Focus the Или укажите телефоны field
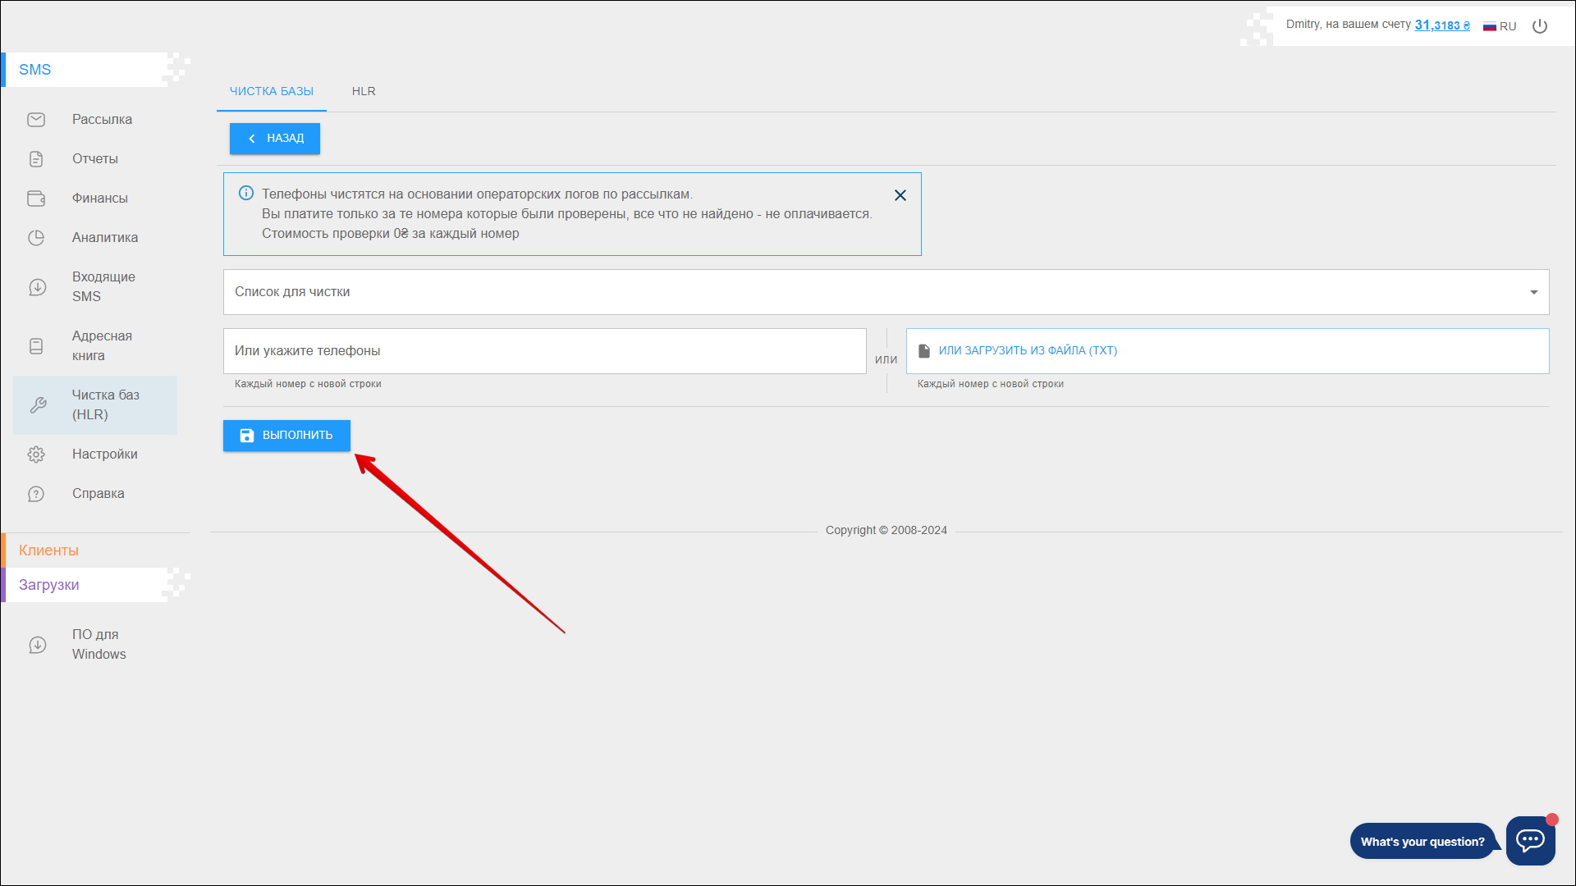Image resolution: width=1576 pixels, height=886 pixels. tap(544, 351)
